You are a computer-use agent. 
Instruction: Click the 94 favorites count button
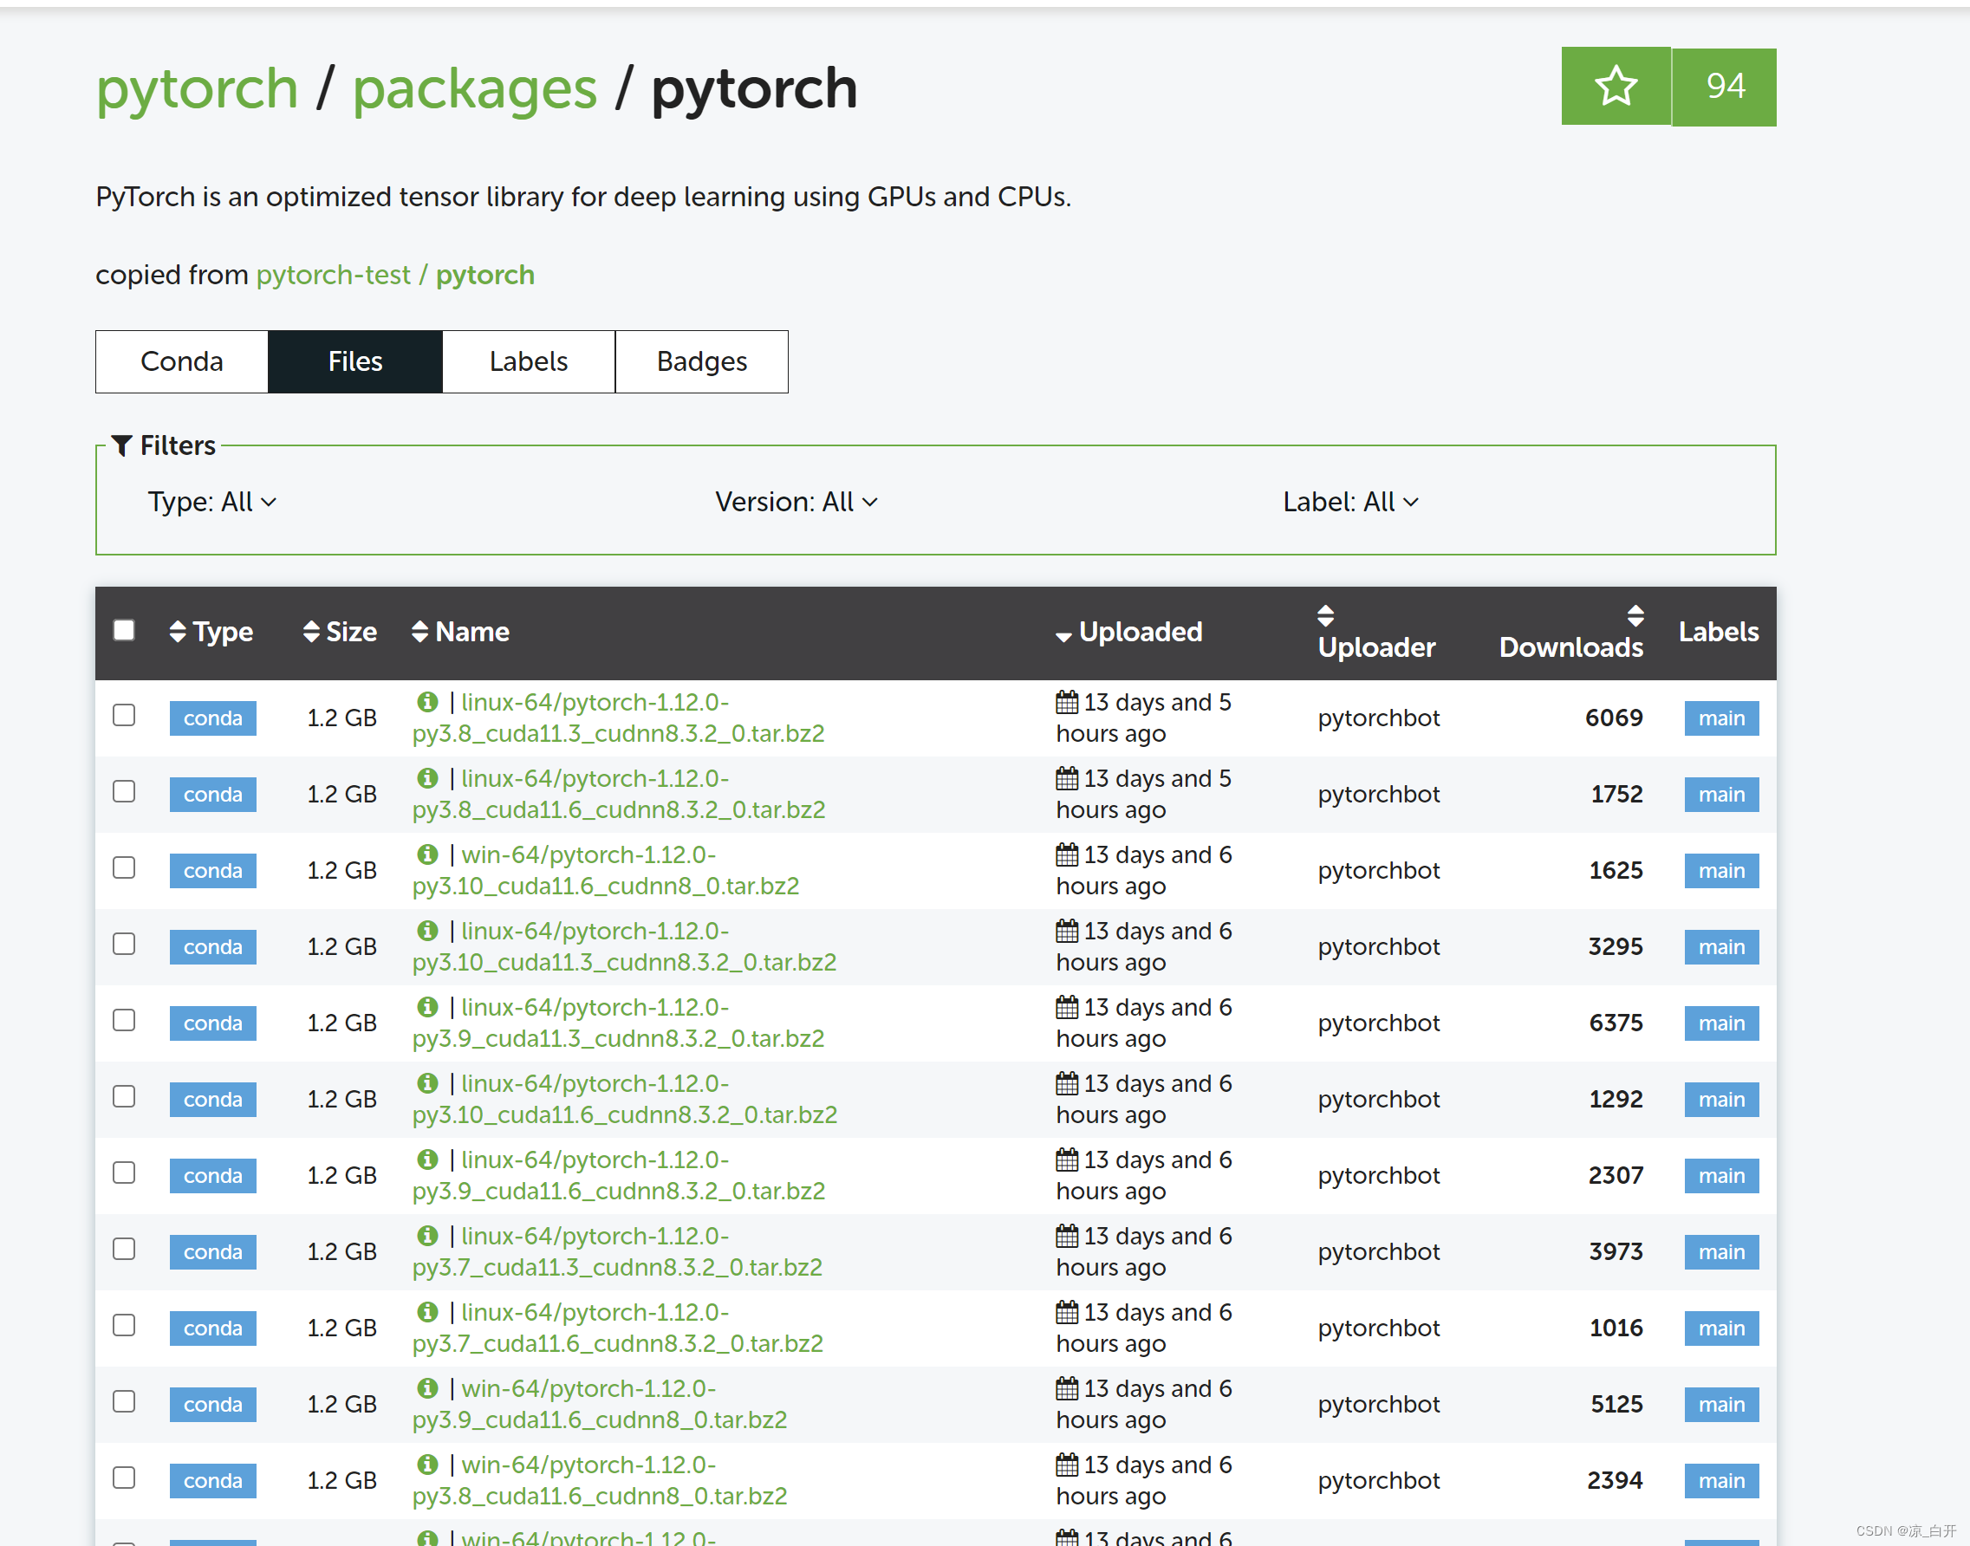1725,86
